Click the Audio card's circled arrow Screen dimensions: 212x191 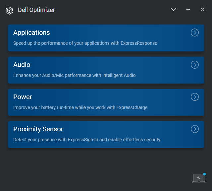(x=195, y=65)
